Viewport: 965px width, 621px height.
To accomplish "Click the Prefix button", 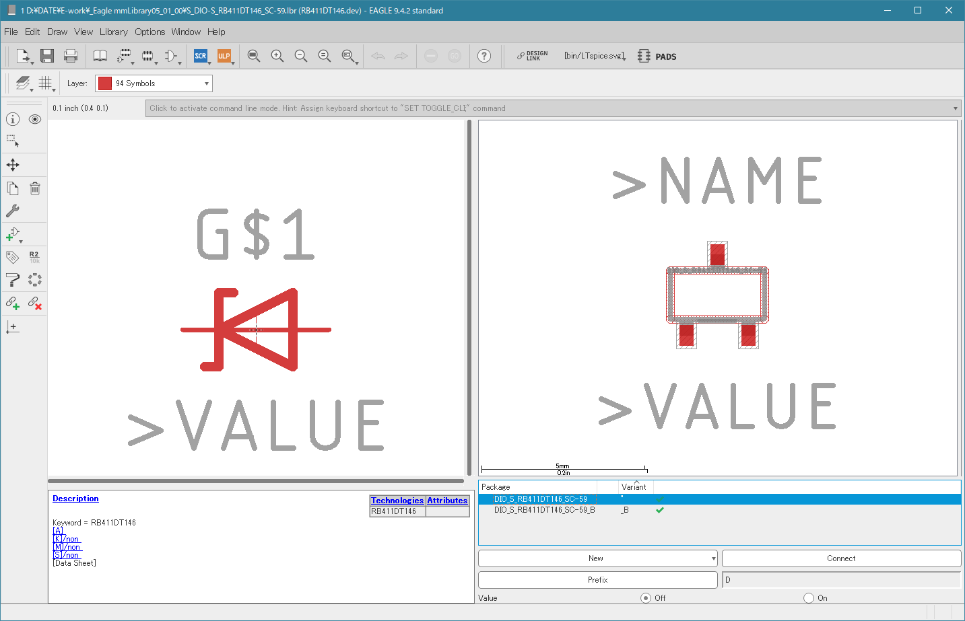I will [x=597, y=580].
